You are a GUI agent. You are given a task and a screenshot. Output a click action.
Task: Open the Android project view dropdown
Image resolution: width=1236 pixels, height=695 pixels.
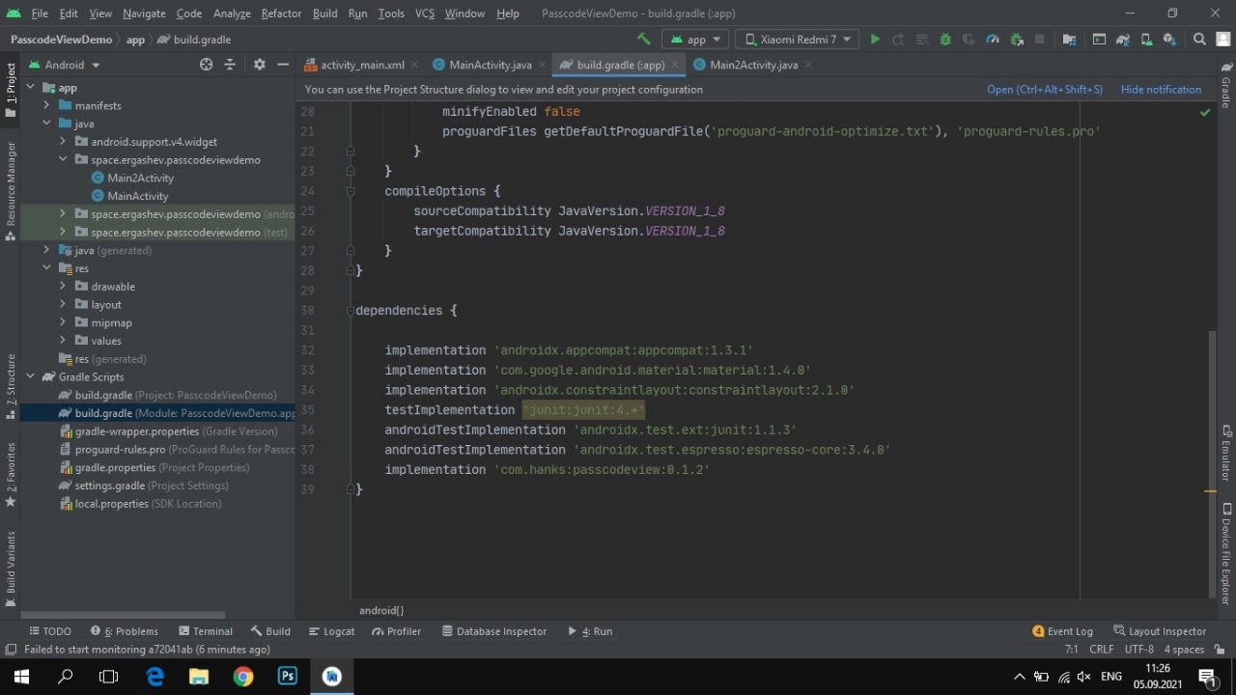(x=65, y=65)
